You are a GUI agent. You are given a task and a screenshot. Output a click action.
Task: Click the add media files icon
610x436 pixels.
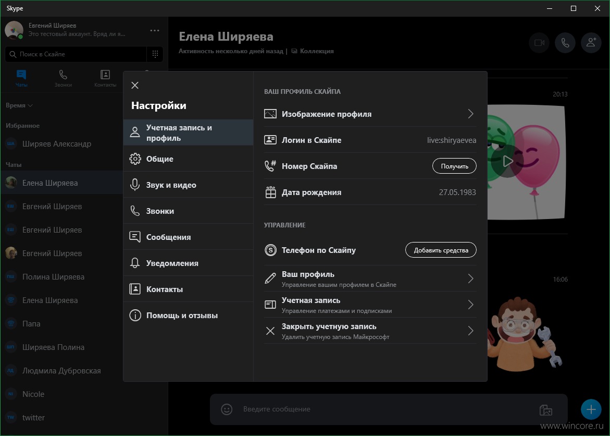coord(546,409)
